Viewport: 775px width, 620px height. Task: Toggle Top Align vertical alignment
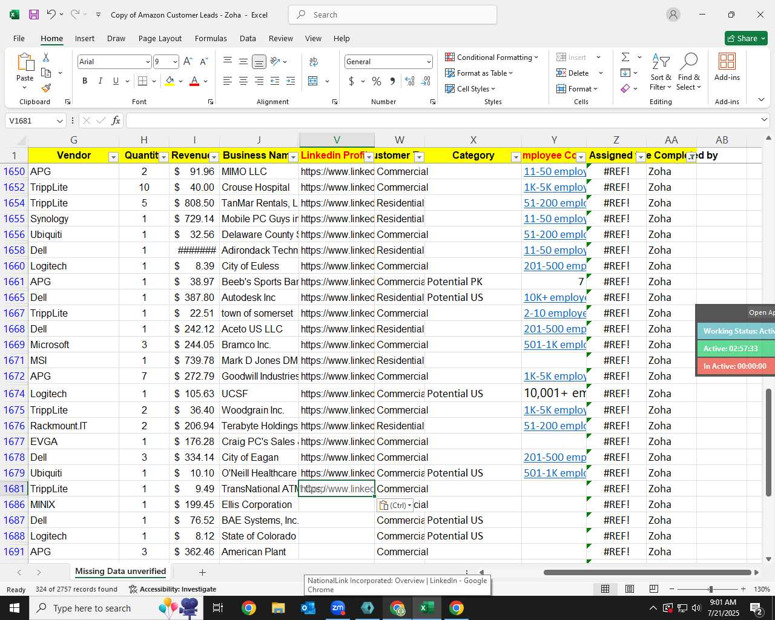click(x=228, y=62)
